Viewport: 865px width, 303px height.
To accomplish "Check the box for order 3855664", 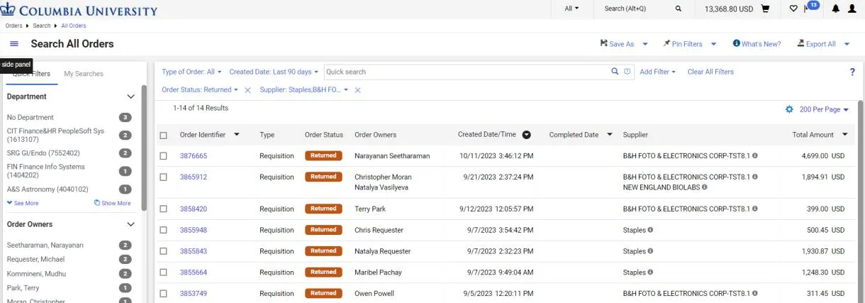I will pyautogui.click(x=164, y=272).
